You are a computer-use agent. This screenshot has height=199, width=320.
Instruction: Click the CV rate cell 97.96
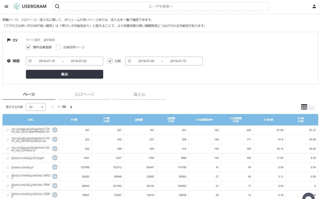click(x=269, y=130)
